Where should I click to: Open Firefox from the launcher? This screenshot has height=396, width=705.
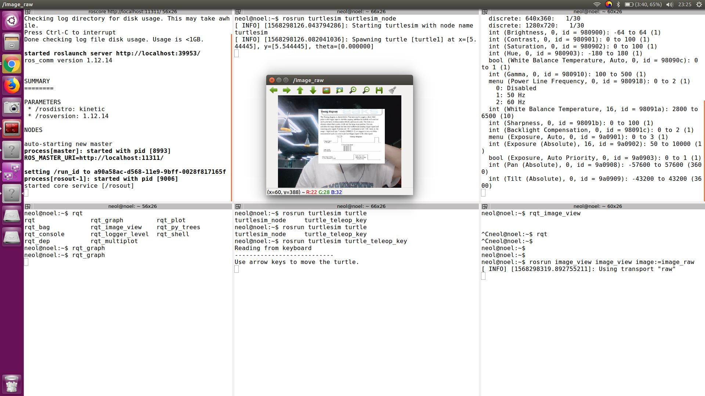click(12, 86)
